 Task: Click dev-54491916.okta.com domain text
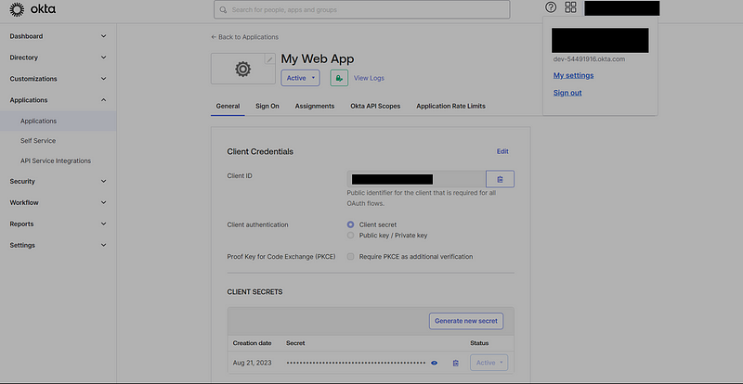pyautogui.click(x=589, y=59)
